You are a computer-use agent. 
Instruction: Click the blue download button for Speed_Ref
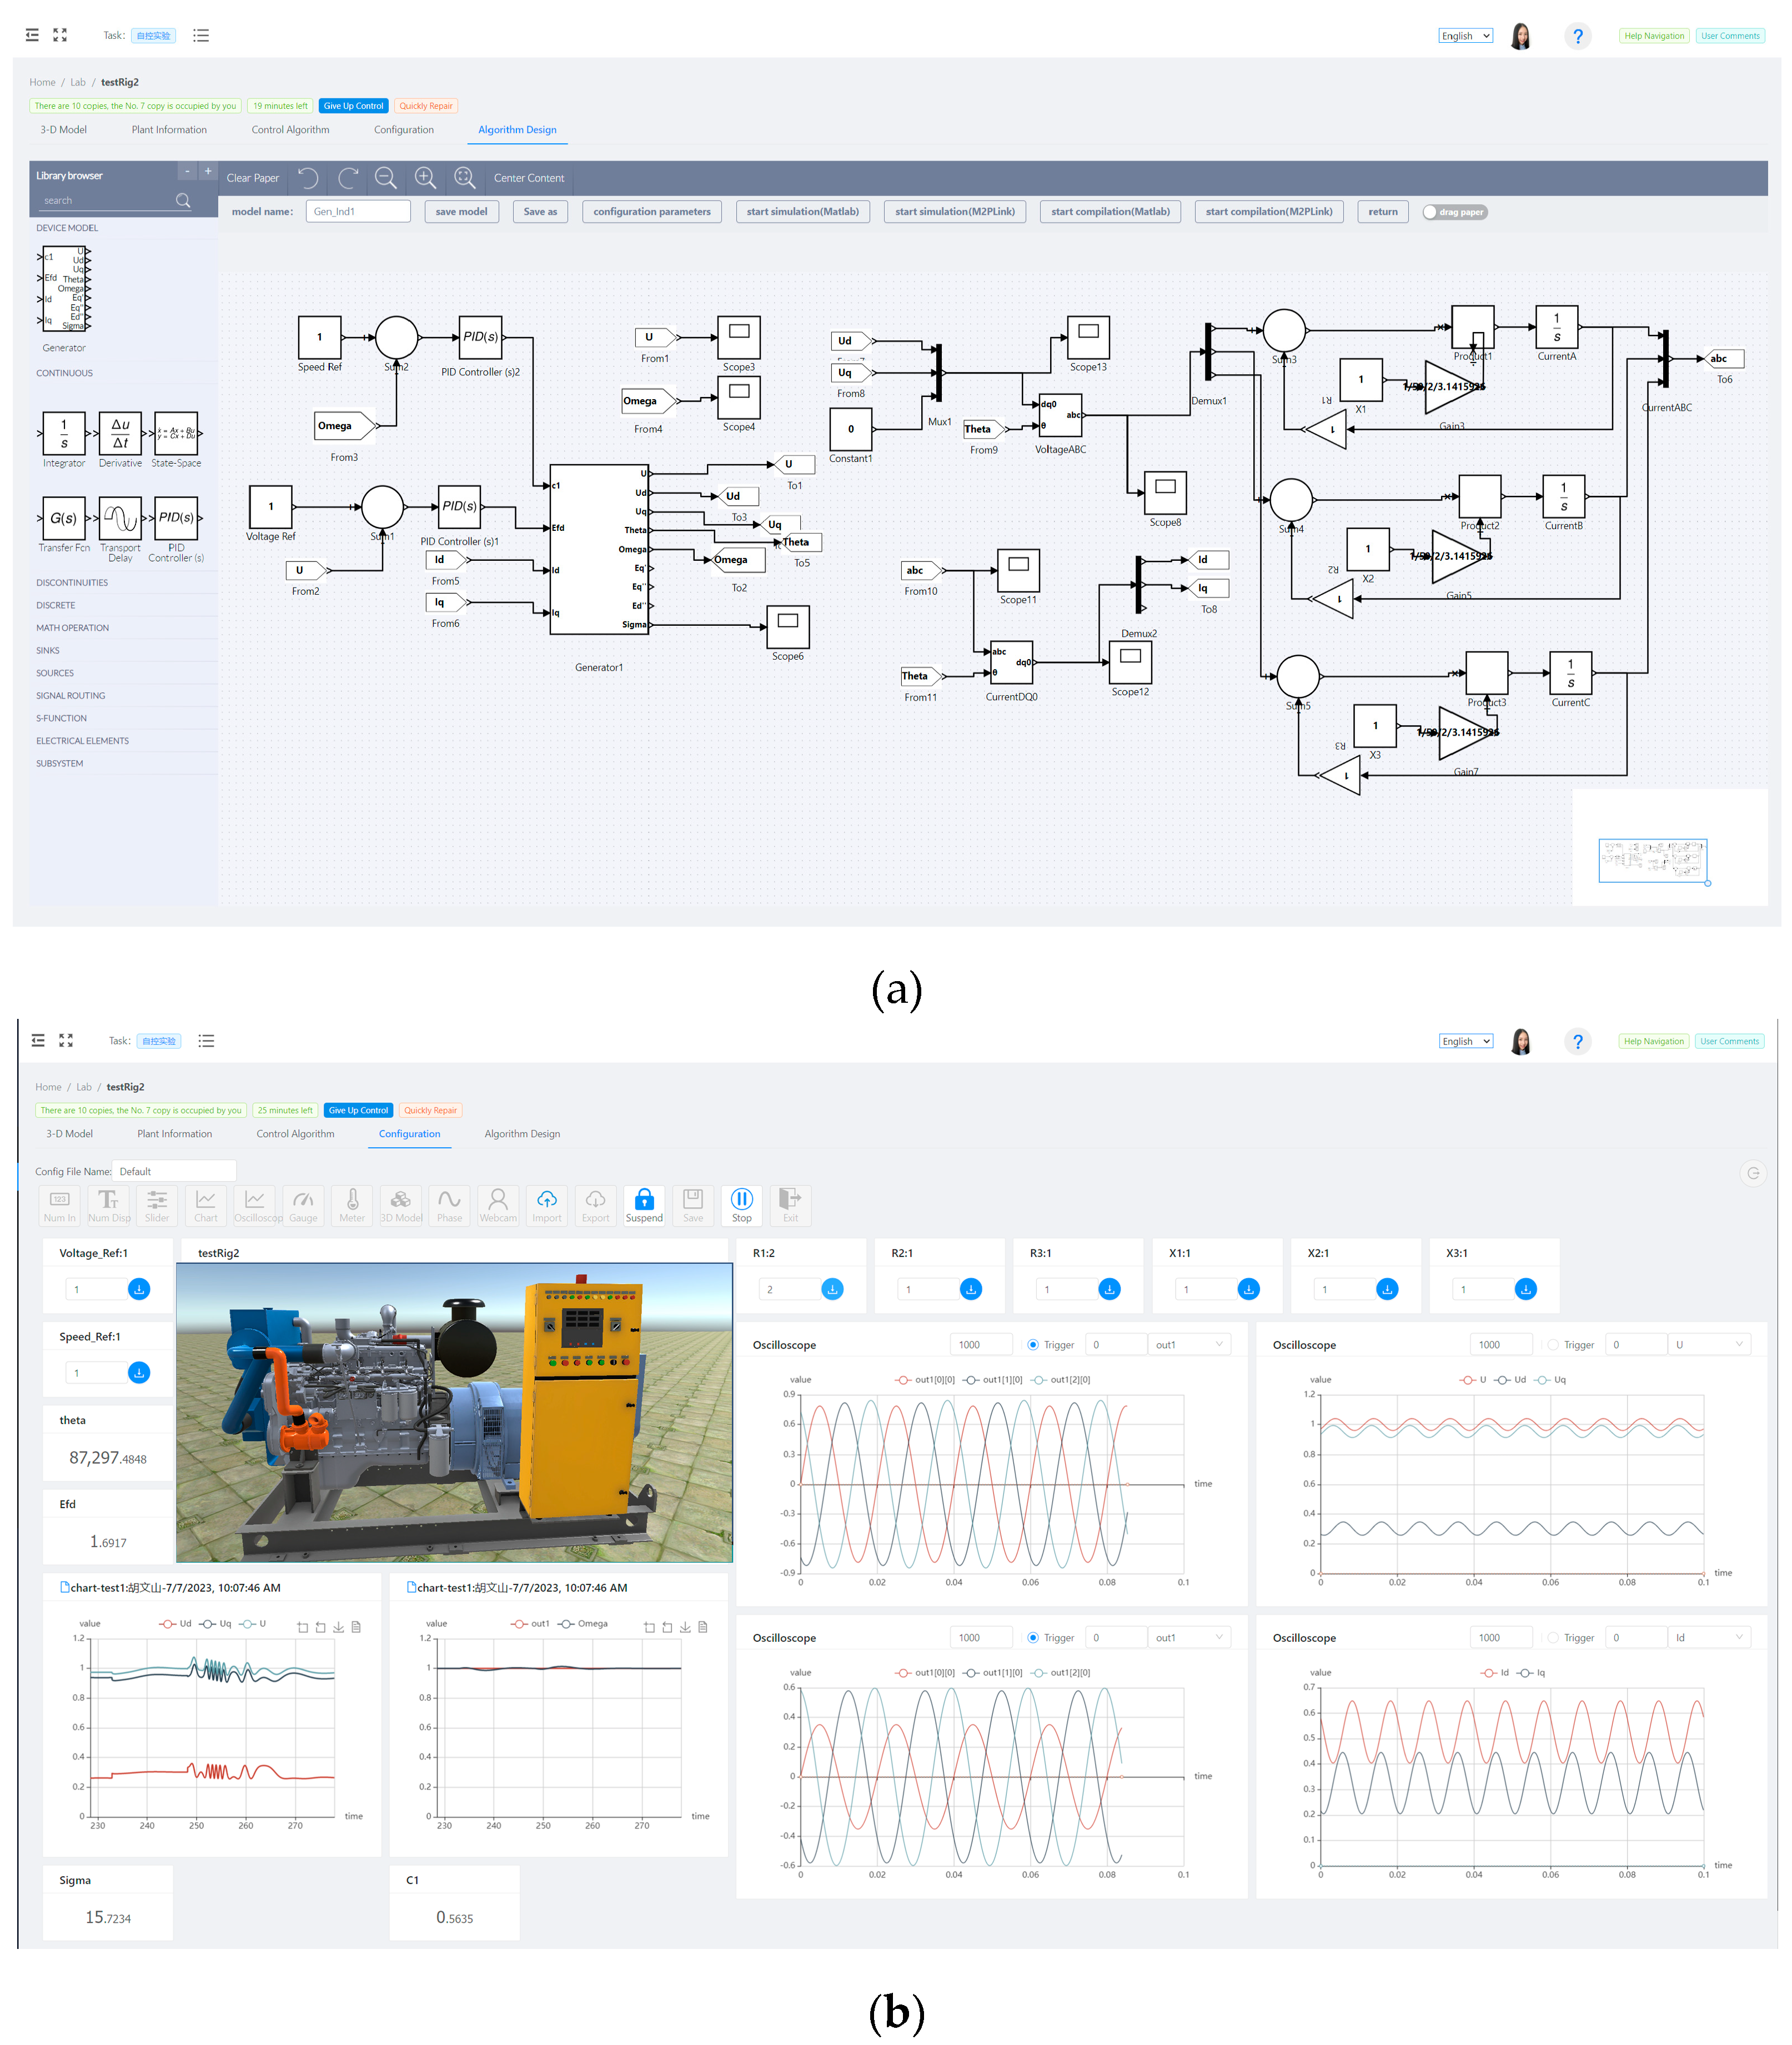click(139, 1372)
